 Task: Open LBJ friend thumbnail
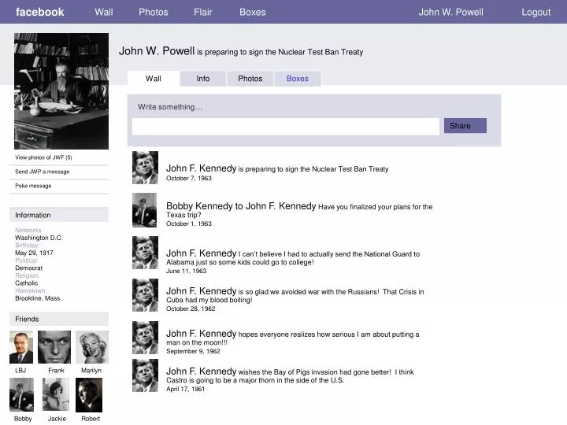pos(21,347)
